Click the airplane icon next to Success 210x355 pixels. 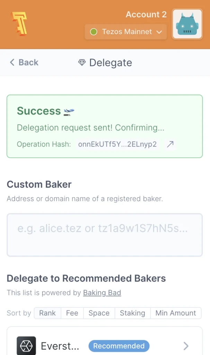coord(69,112)
